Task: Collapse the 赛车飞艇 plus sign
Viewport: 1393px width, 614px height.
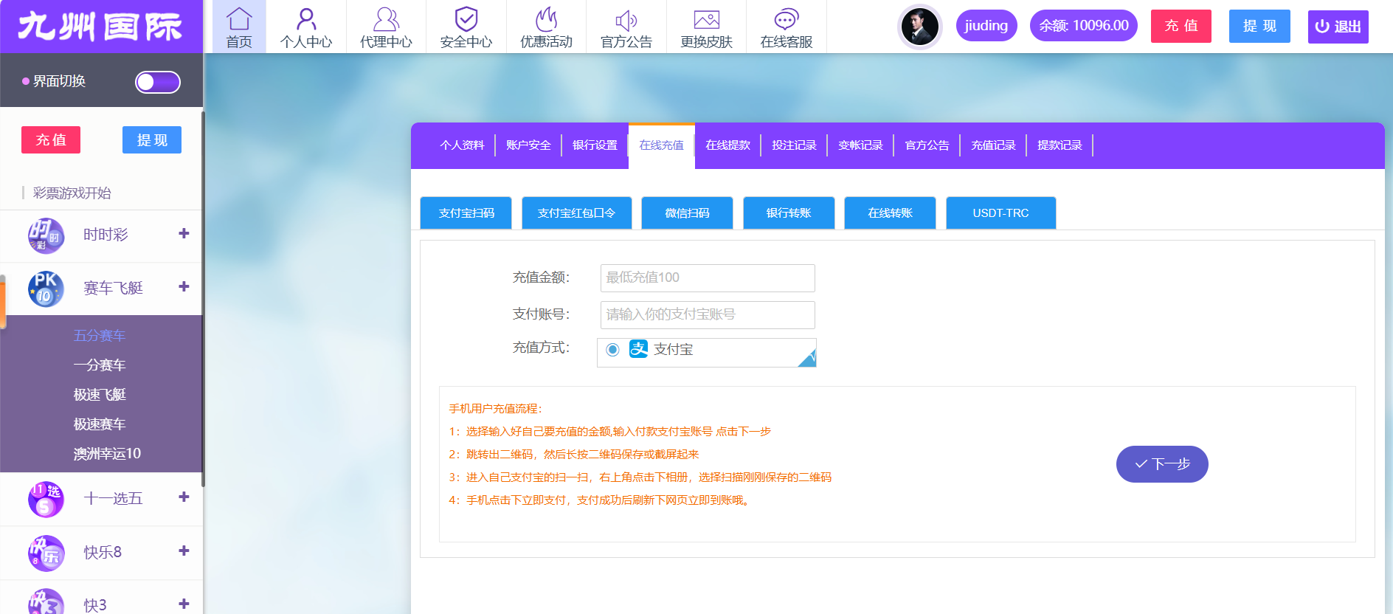Action: point(184,286)
